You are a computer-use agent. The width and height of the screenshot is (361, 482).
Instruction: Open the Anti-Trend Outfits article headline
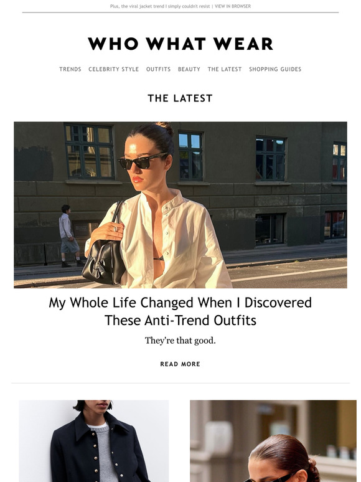pyautogui.click(x=180, y=311)
